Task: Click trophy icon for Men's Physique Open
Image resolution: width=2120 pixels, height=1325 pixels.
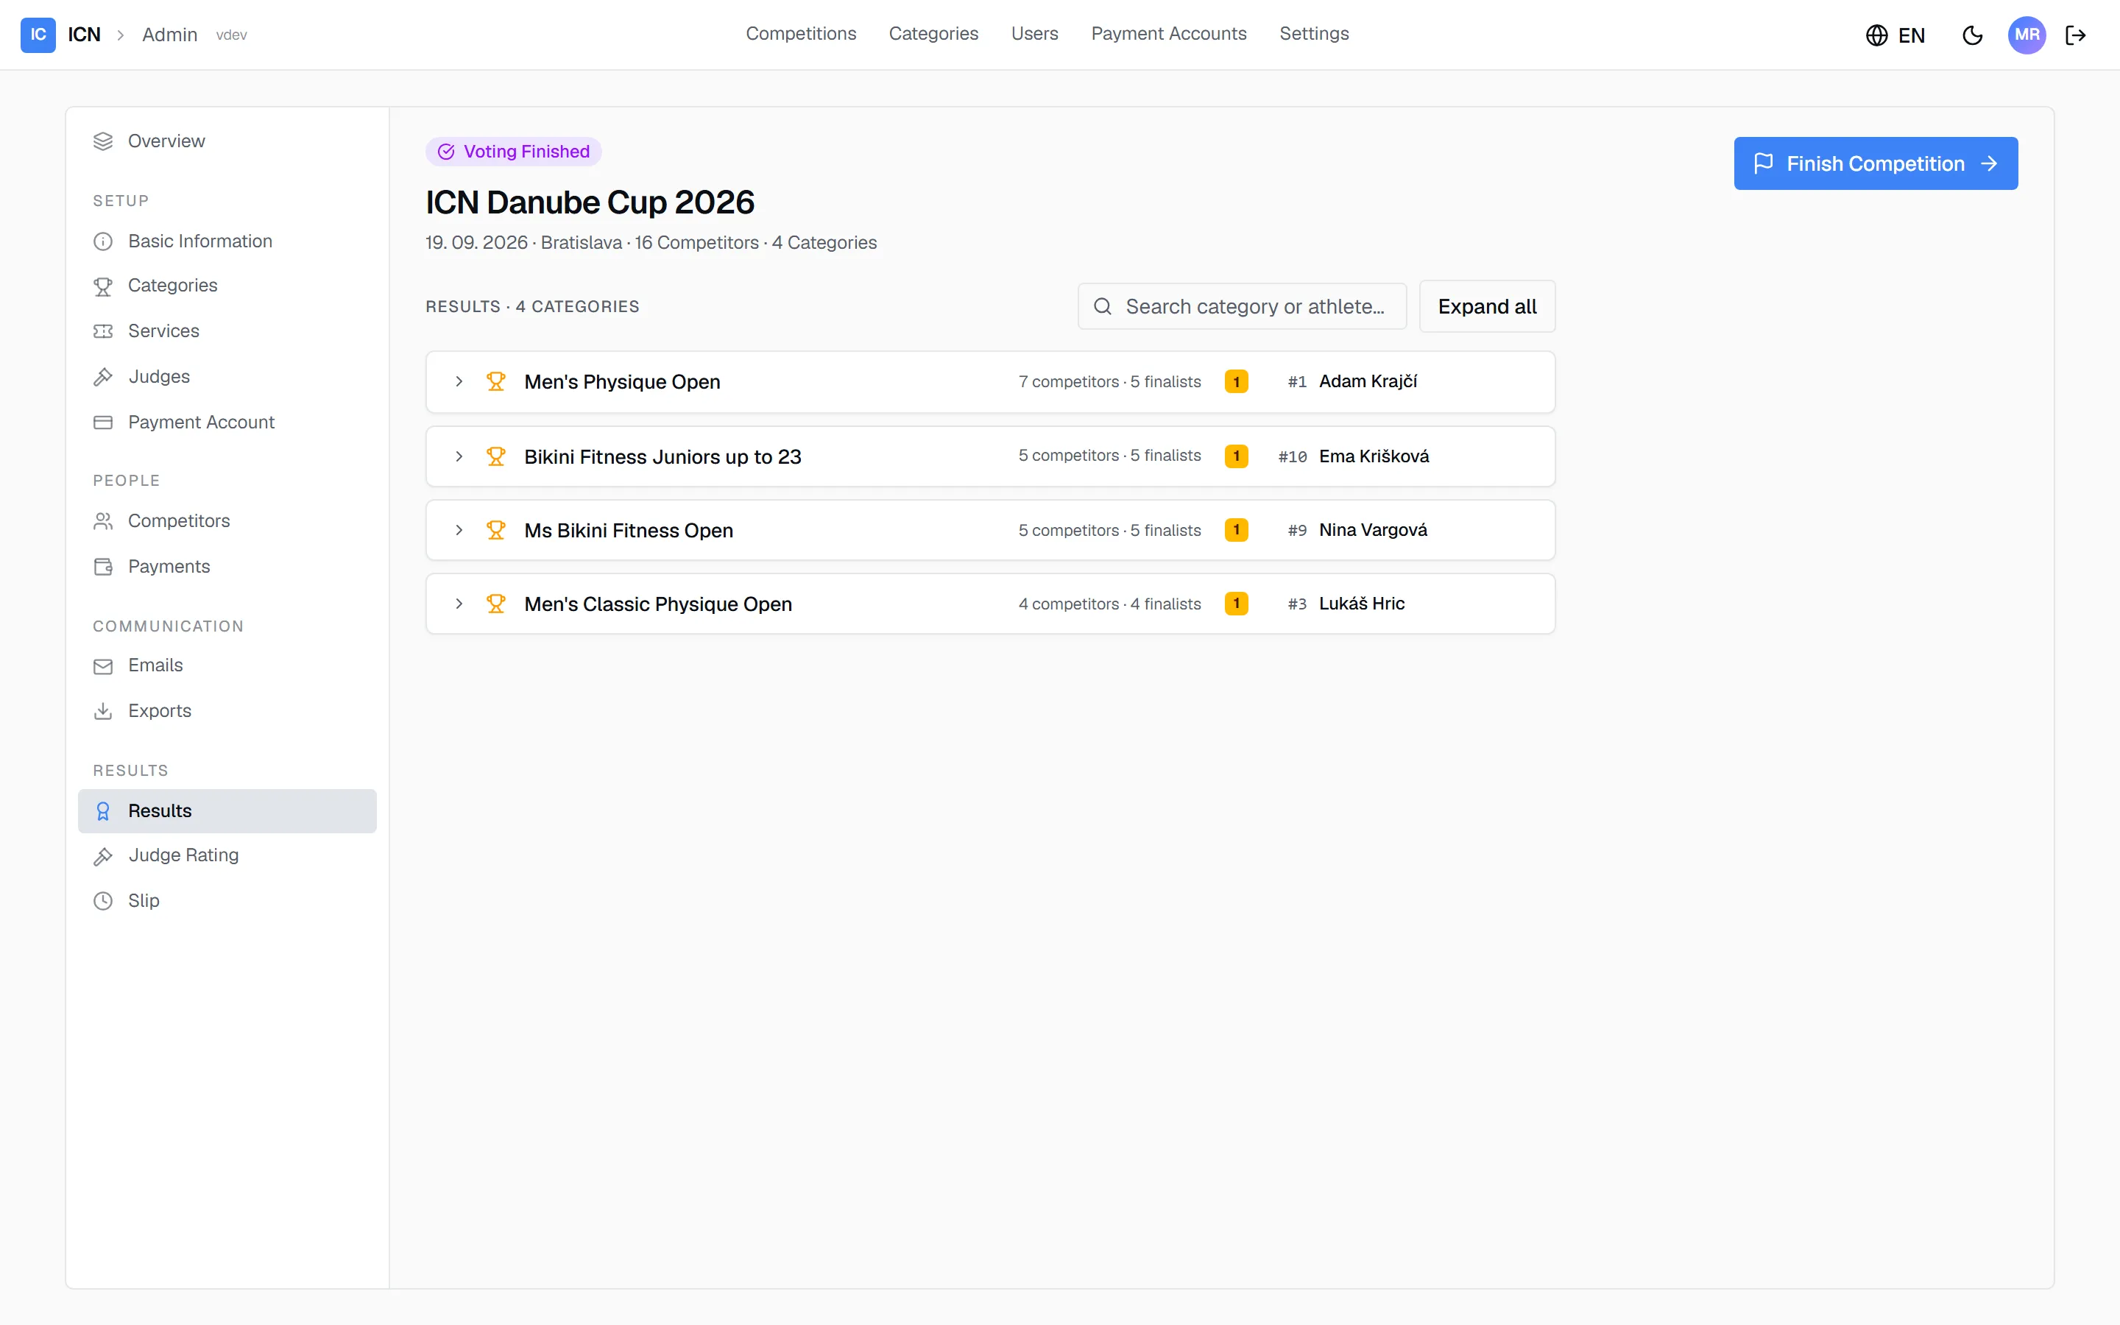Action: (496, 382)
